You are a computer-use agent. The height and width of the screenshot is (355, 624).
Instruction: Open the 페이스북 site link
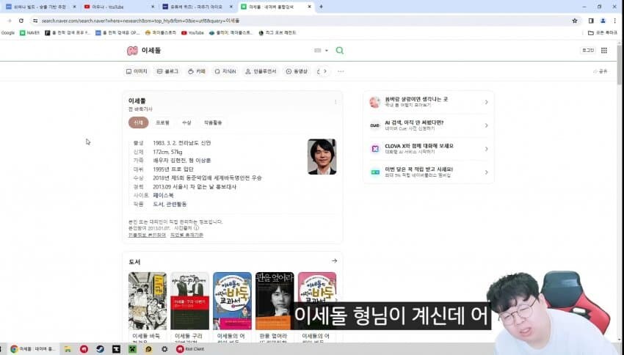[x=163, y=195]
